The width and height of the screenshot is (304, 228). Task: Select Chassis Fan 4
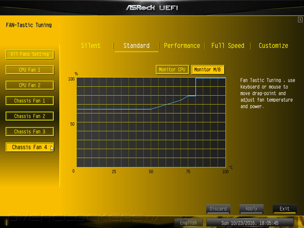[x=30, y=147]
